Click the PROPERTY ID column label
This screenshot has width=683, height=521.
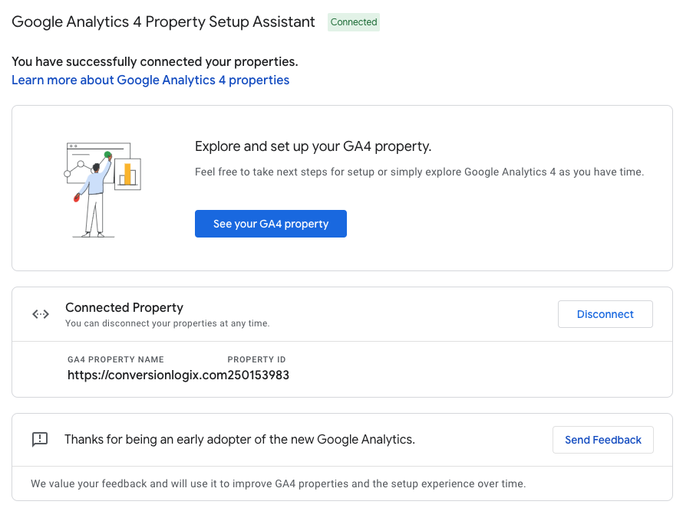(x=256, y=359)
